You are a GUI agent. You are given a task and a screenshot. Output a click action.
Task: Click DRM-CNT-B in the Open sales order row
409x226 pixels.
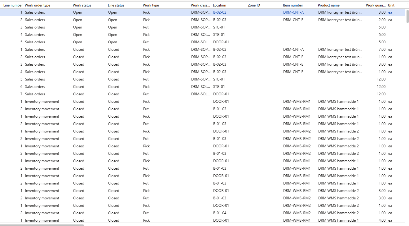tap(293, 20)
